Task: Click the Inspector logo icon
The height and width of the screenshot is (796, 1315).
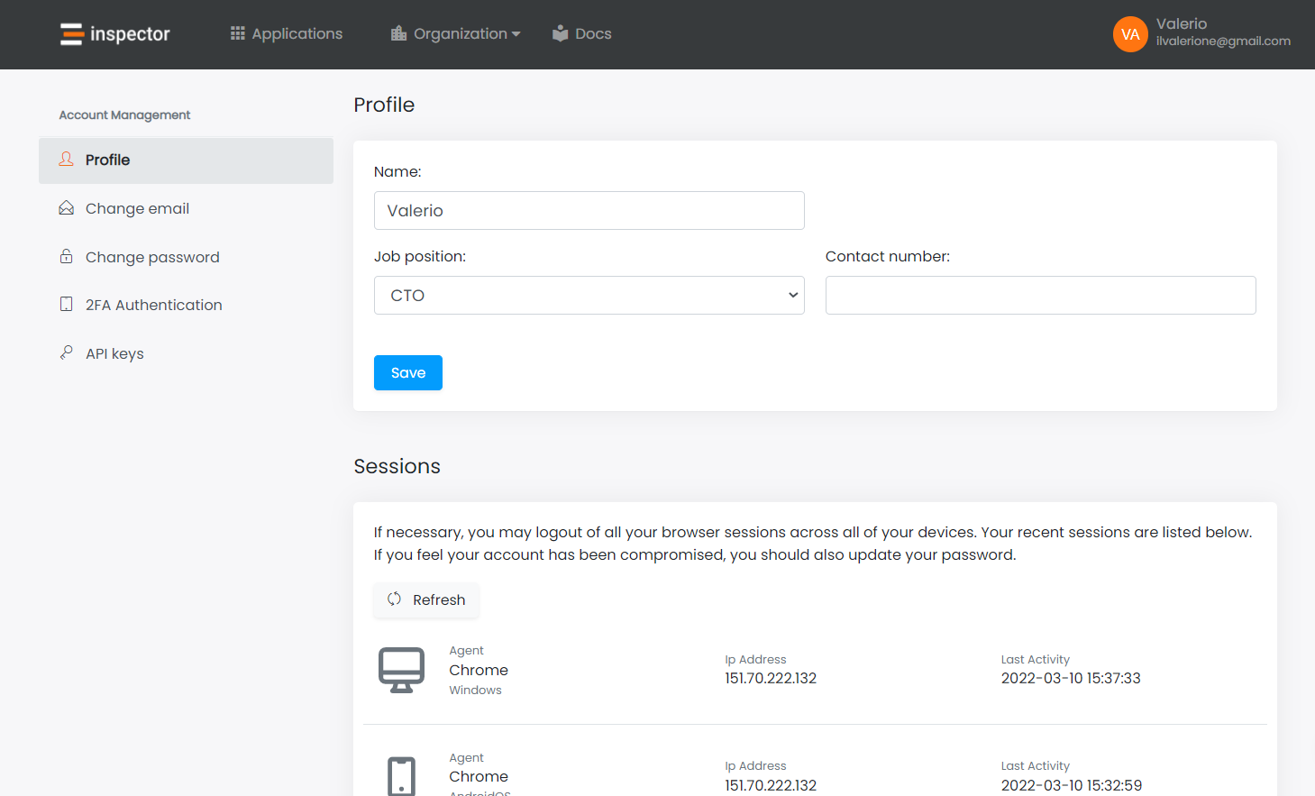Action: point(72,34)
